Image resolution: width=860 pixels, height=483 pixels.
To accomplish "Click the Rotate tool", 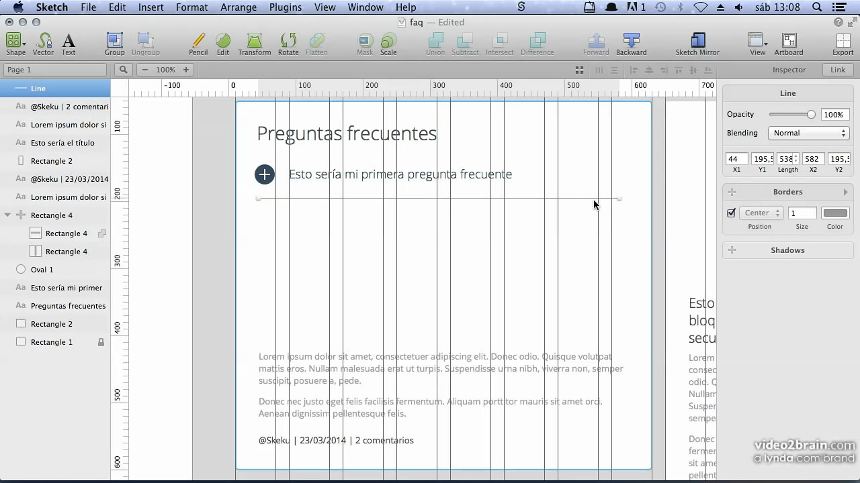I will [x=288, y=44].
